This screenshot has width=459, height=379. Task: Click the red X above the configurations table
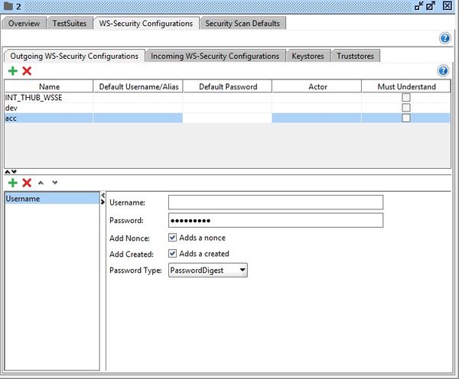pyautogui.click(x=27, y=71)
